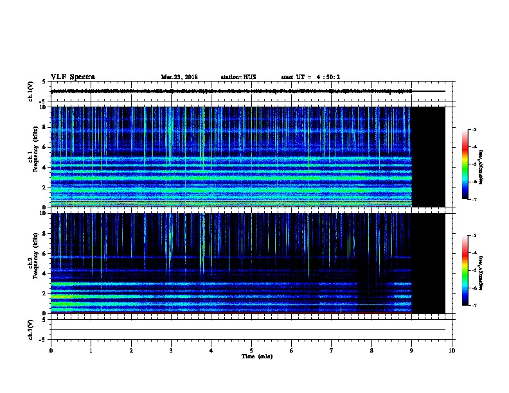Click the "2" kHz tick label on the ch.2 frequency axis
The width and height of the screenshot is (509, 393).
point(44,293)
